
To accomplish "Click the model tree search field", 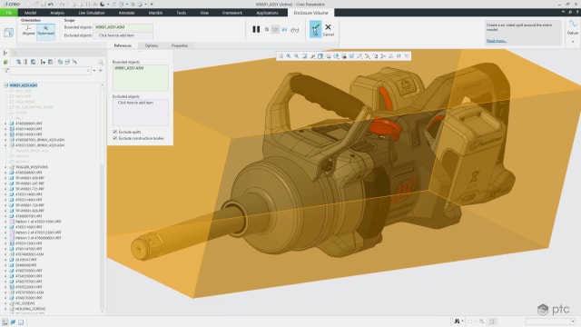I will click(x=51, y=71).
